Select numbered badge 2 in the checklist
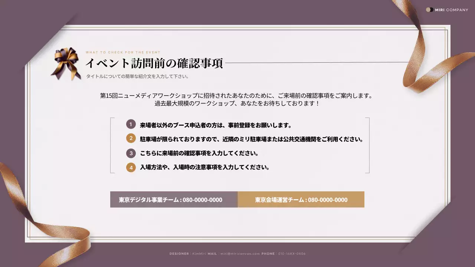Viewport: 475px width, 267px height. [131, 139]
